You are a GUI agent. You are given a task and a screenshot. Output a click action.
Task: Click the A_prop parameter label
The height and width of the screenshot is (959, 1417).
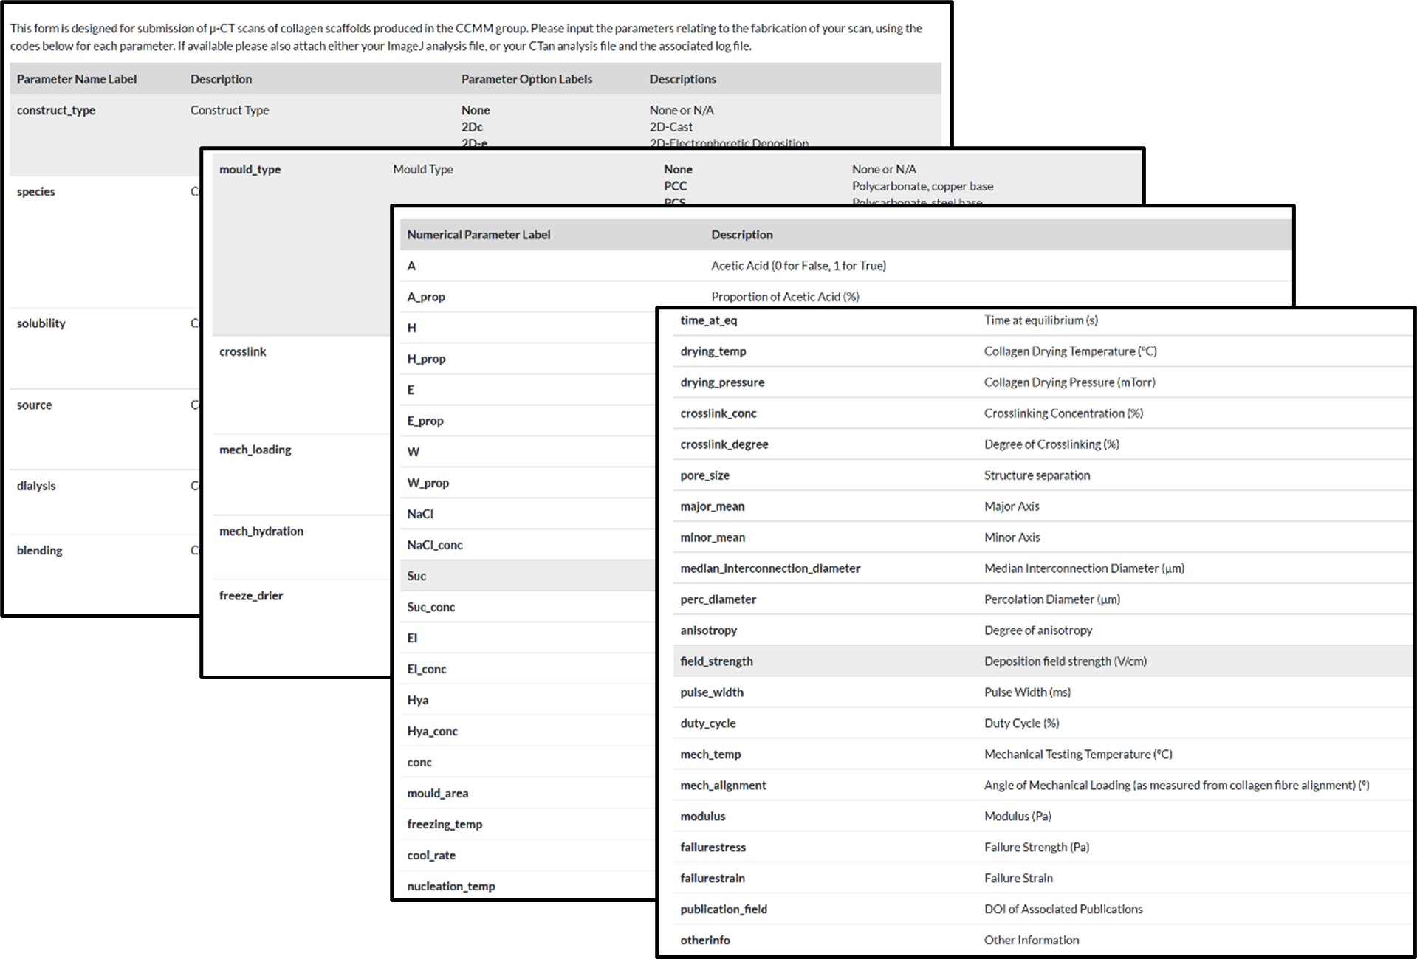click(x=426, y=297)
